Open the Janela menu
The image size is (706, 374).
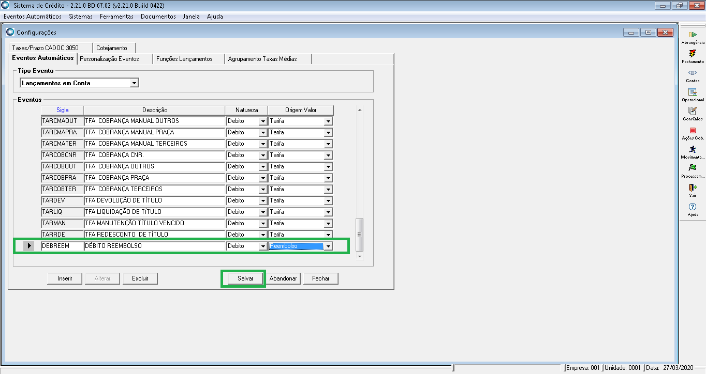[x=191, y=17]
